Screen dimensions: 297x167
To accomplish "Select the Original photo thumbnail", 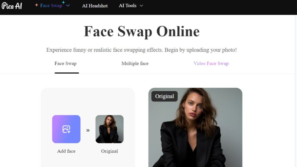I will coord(109,129).
